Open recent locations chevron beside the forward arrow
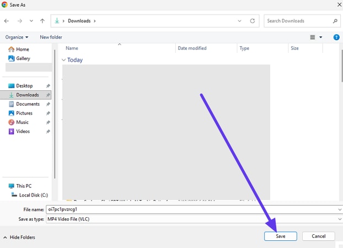This screenshot has height=248, width=343. [31, 21]
